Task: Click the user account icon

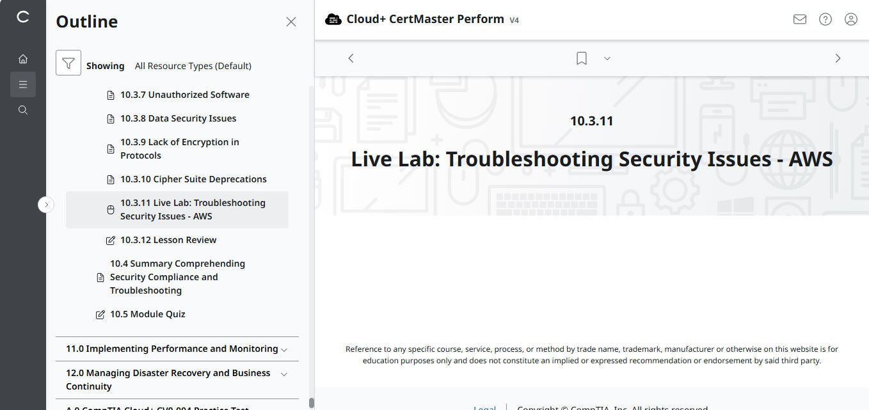Action: pos(850,19)
